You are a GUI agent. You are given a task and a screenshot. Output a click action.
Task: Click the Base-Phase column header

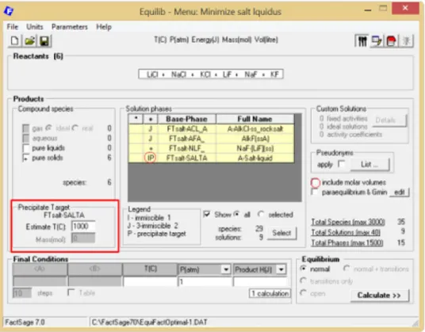pos(187,119)
